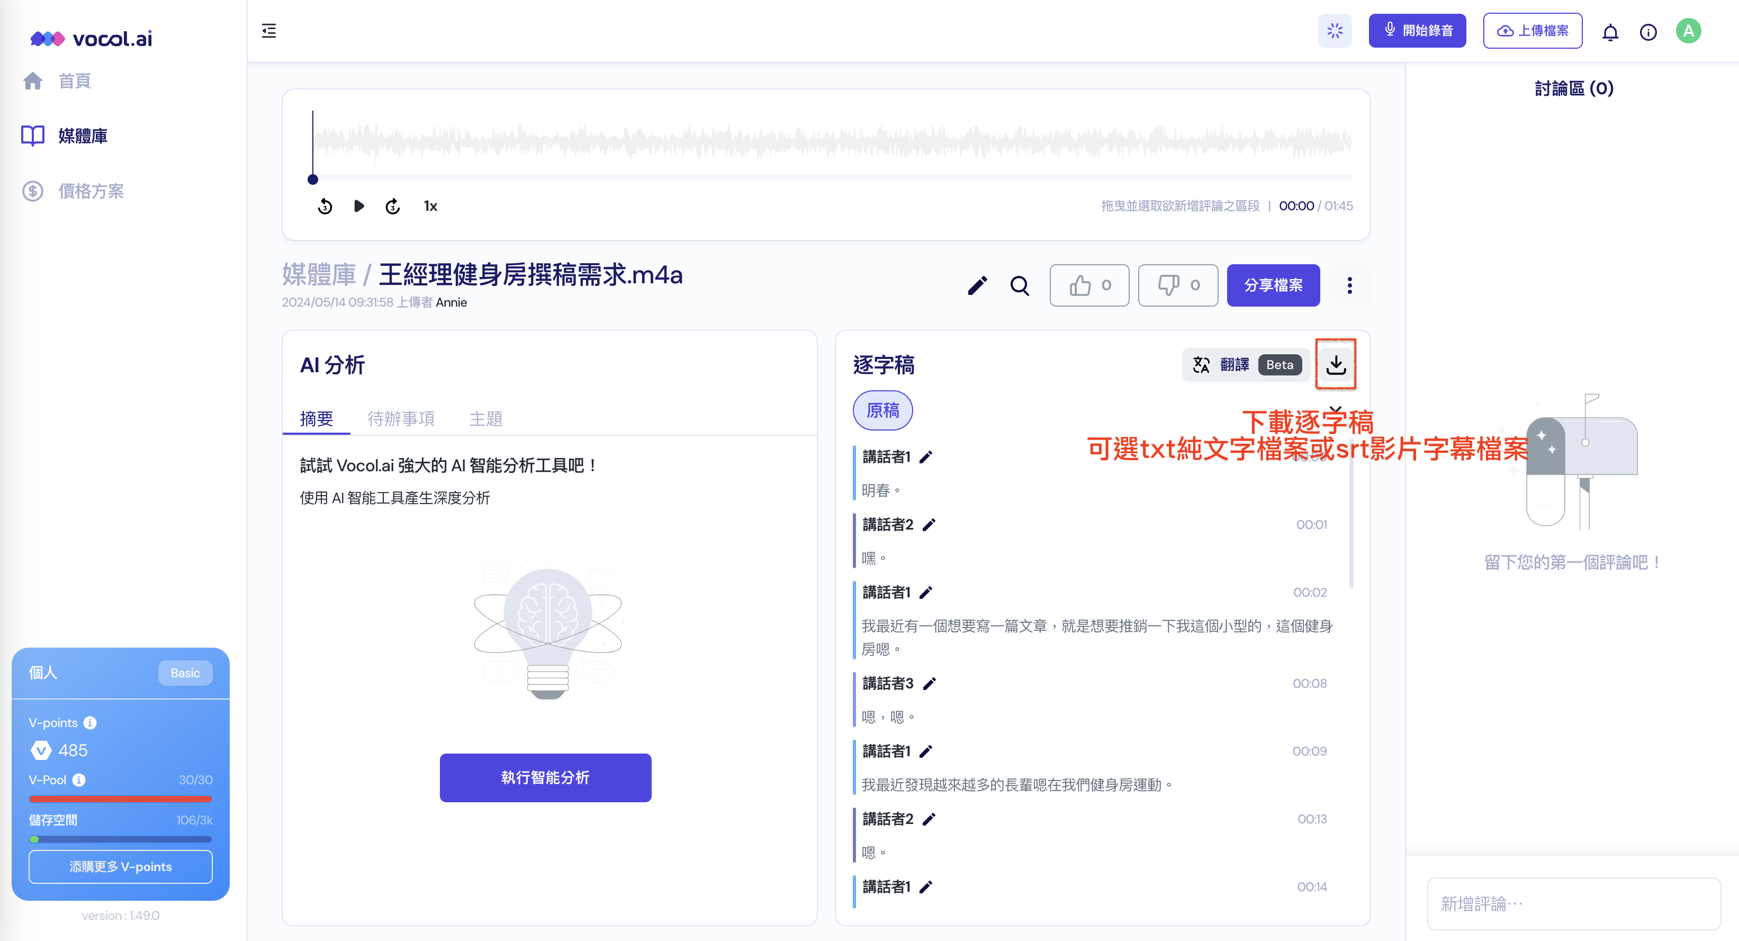Download the transcript file
The height and width of the screenshot is (941, 1739).
tap(1335, 365)
